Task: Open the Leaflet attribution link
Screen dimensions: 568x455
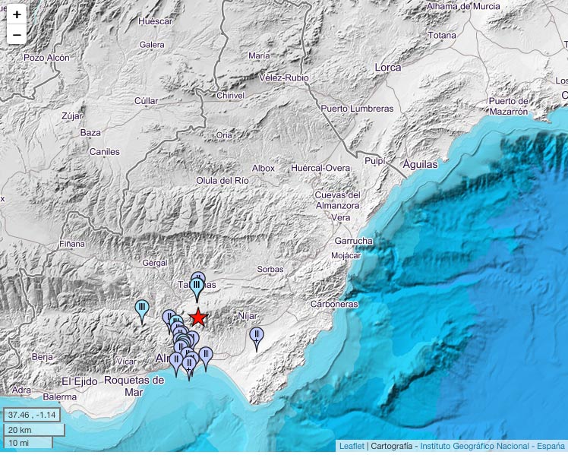Action: point(350,447)
